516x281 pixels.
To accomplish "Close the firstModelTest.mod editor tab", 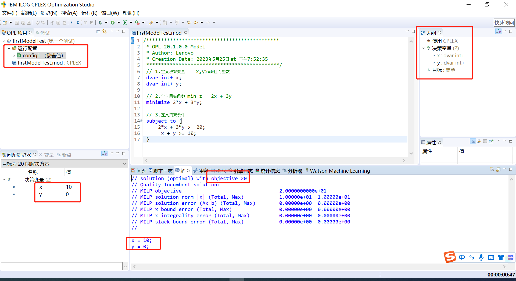I will tap(185, 33).
